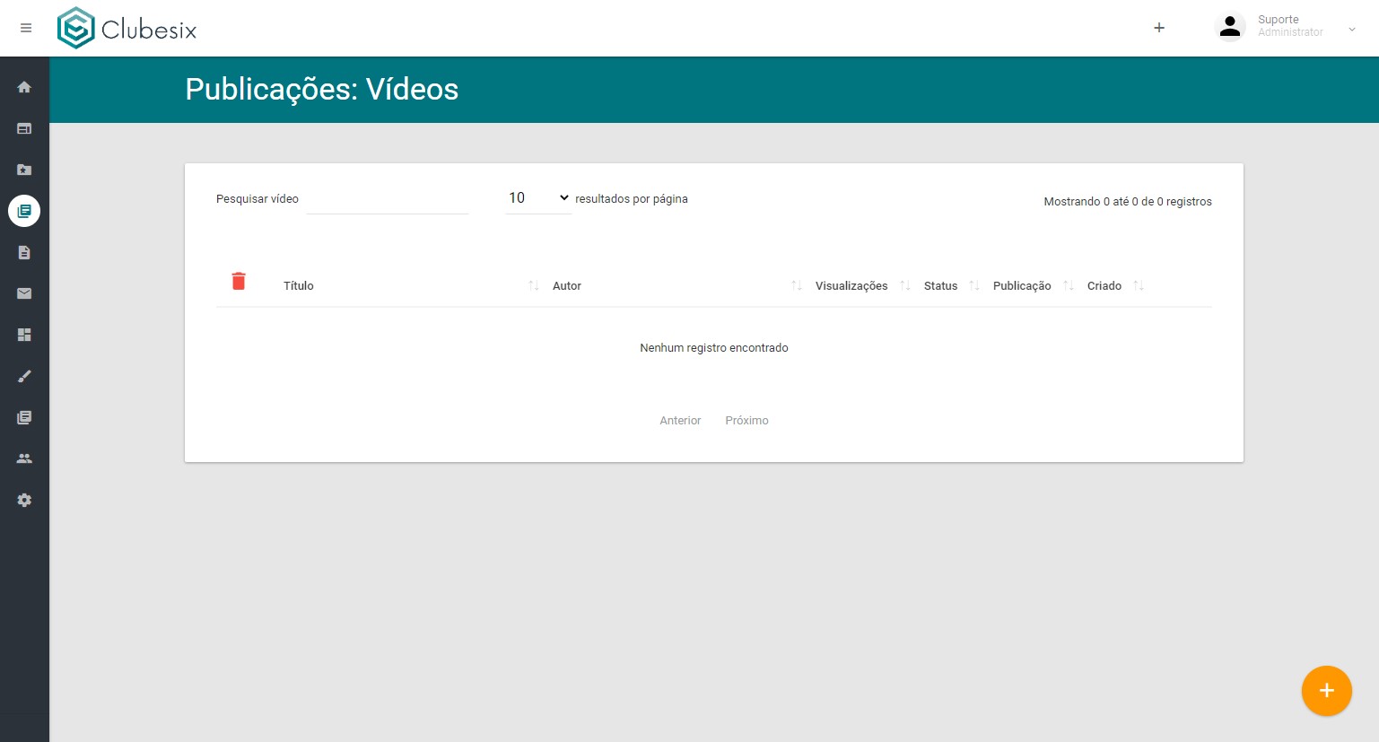Sort table by Status column
Viewport: 1379px width, 742px height.
pyautogui.click(x=940, y=286)
